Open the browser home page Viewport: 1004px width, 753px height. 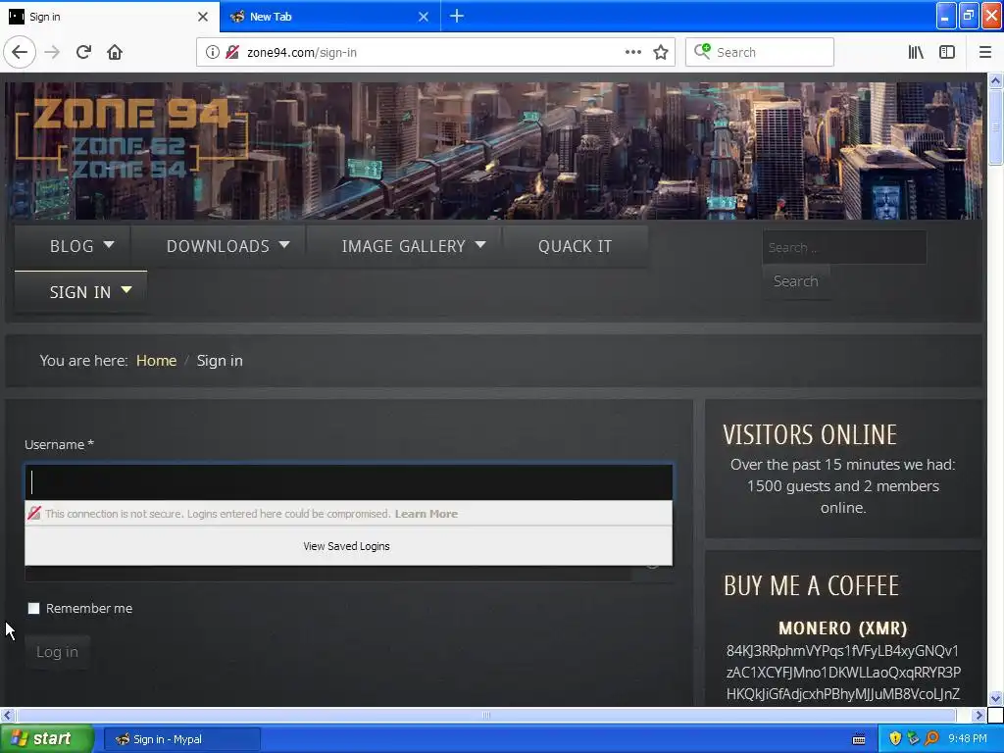tap(115, 52)
